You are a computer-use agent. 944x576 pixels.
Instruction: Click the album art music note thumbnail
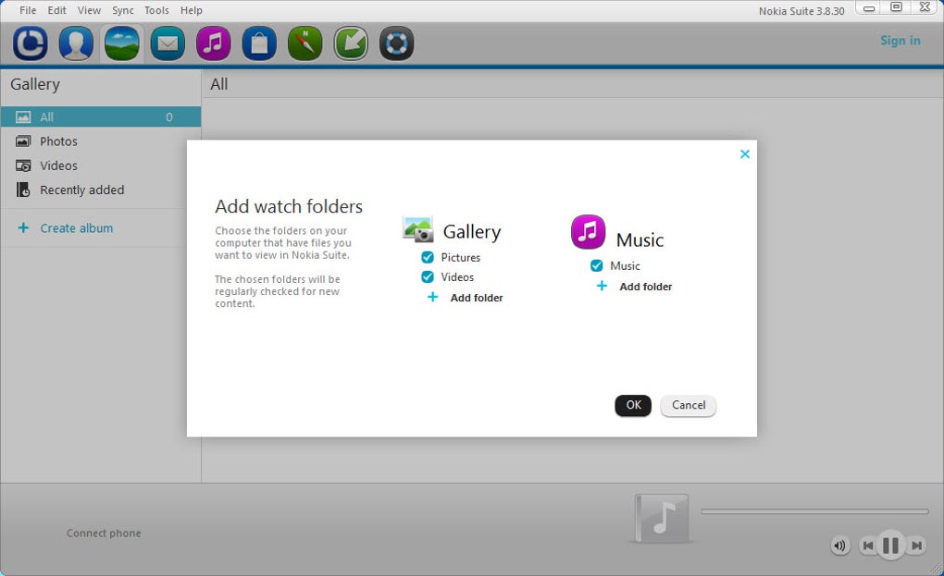click(662, 518)
